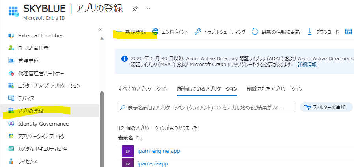The height and width of the screenshot is (167, 354).
Task: Click the 代理管理者パートナー icon
Action: pos(11,73)
